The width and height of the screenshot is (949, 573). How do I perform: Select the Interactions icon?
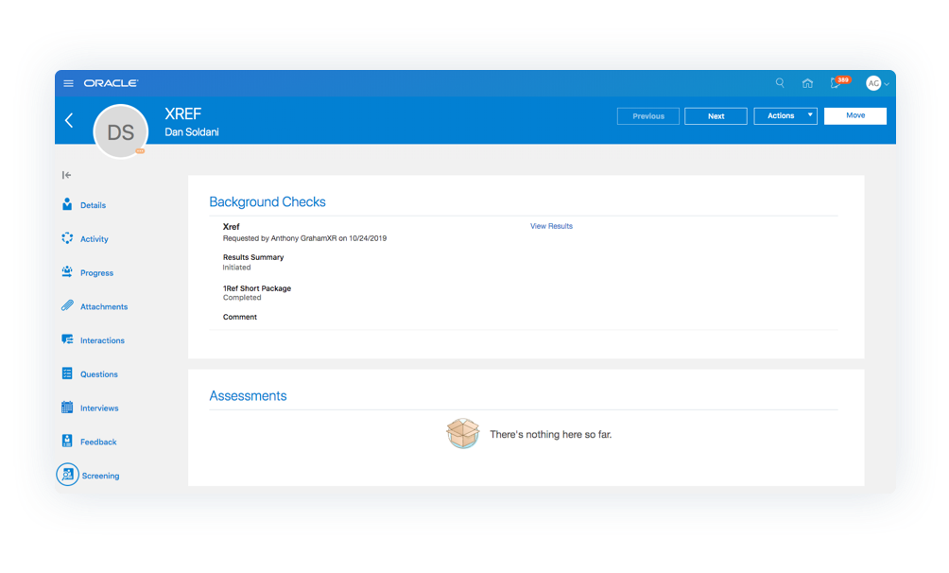click(x=67, y=339)
